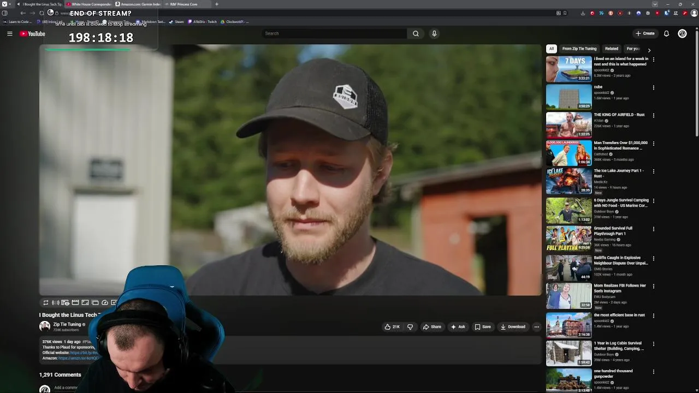The width and height of the screenshot is (699, 393).
Task: Select the All filter chip
Action: [x=552, y=49]
